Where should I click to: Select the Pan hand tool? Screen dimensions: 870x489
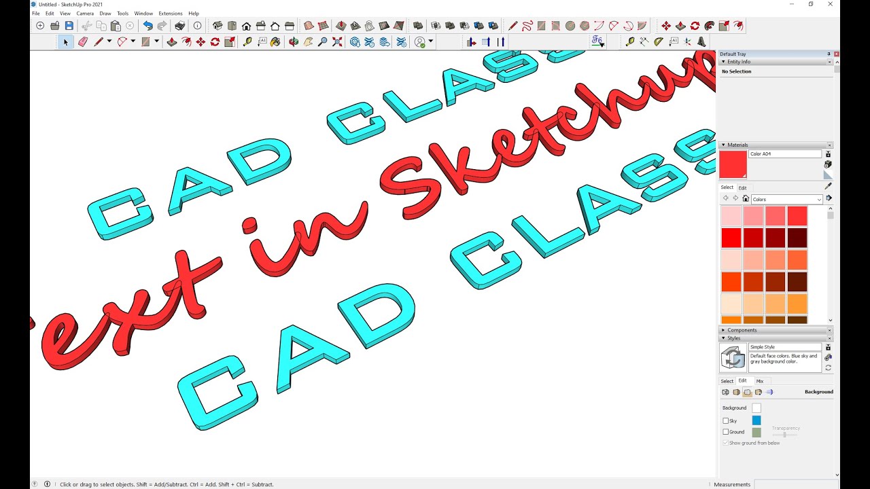pyautogui.click(x=308, y=41)
